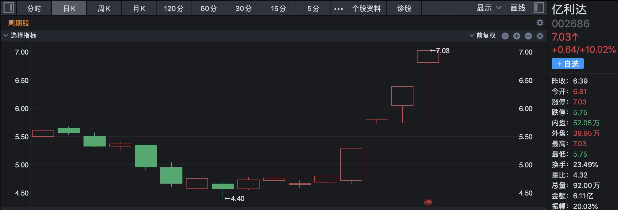
Task: Click the stock name 亿利达
Action: [569, 9]
